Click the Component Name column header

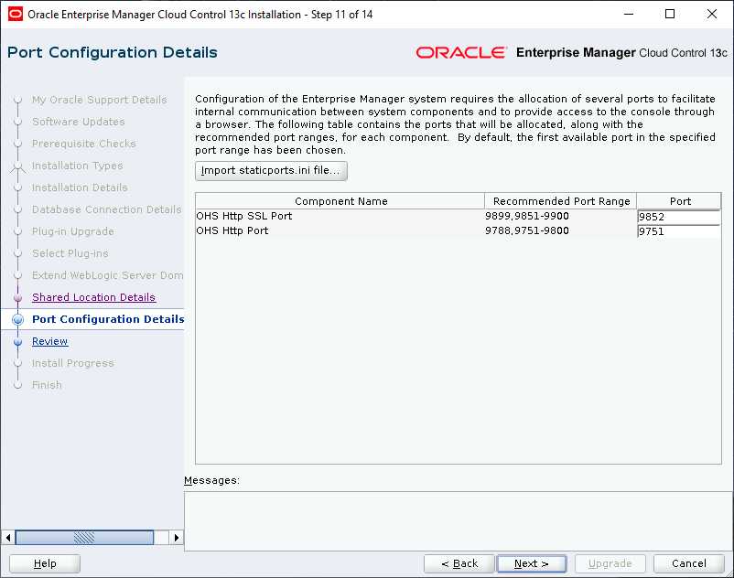(340, 201)
